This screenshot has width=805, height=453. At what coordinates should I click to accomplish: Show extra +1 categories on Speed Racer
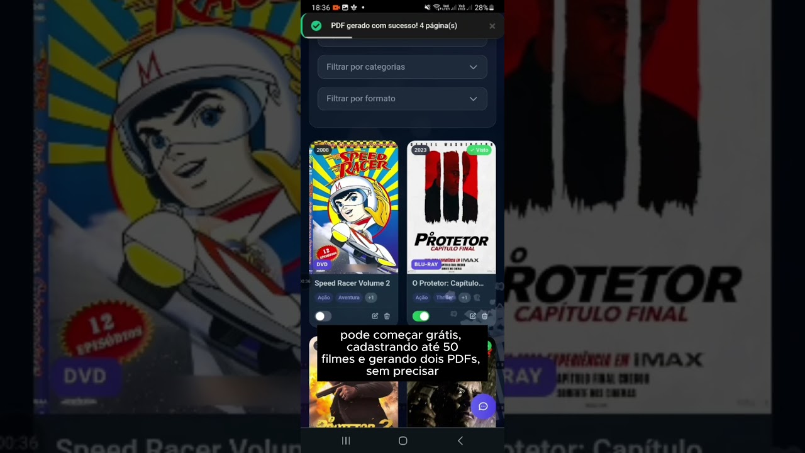(371, 298)
